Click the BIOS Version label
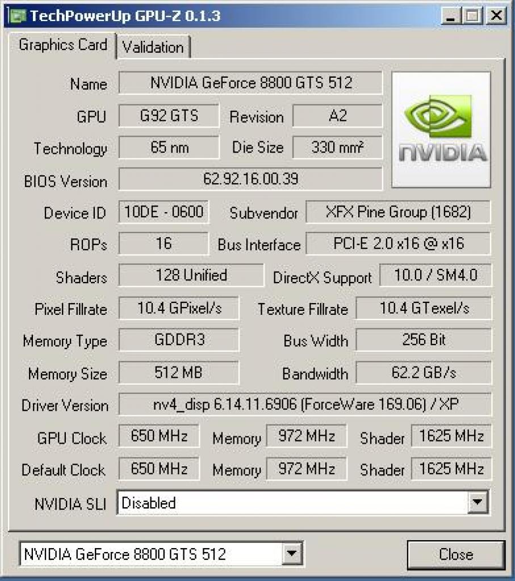The image size is (515, 581). tap(66, 181)
